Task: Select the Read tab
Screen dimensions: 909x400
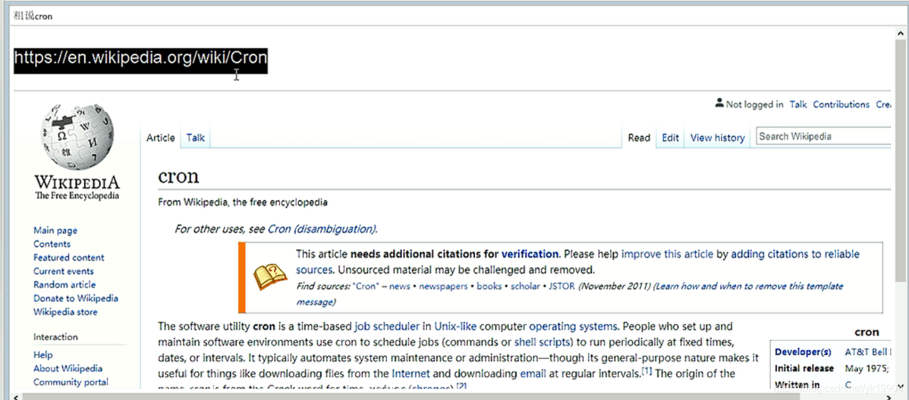Action: click(639, 138)
